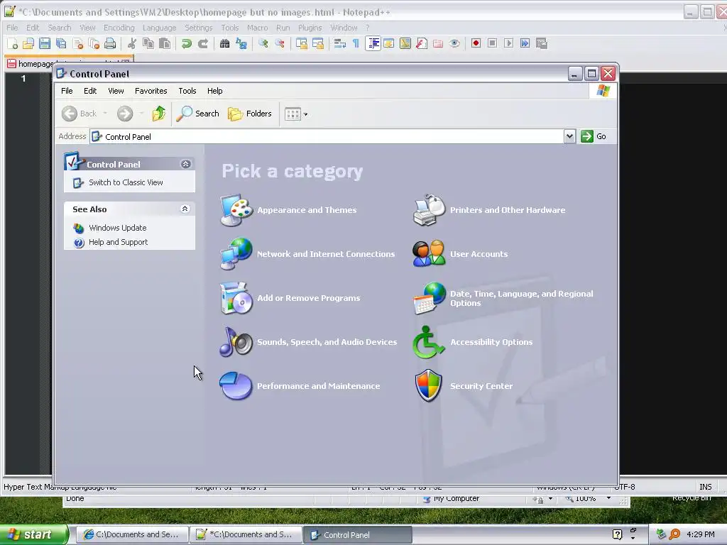This screenshot has width=727, height=545.
Task: Open the Security Center shield icon
Action: [429, 385]
